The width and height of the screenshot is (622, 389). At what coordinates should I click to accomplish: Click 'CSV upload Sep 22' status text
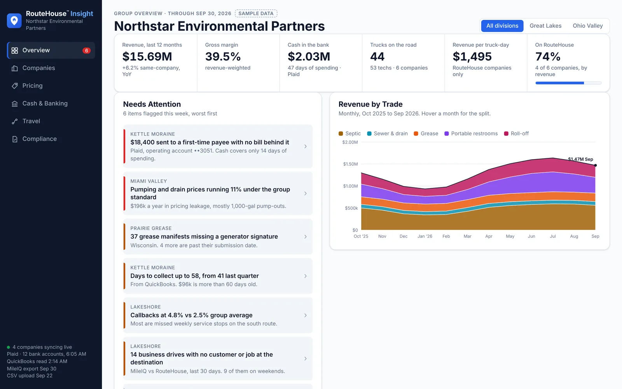[x=30, y=376]
